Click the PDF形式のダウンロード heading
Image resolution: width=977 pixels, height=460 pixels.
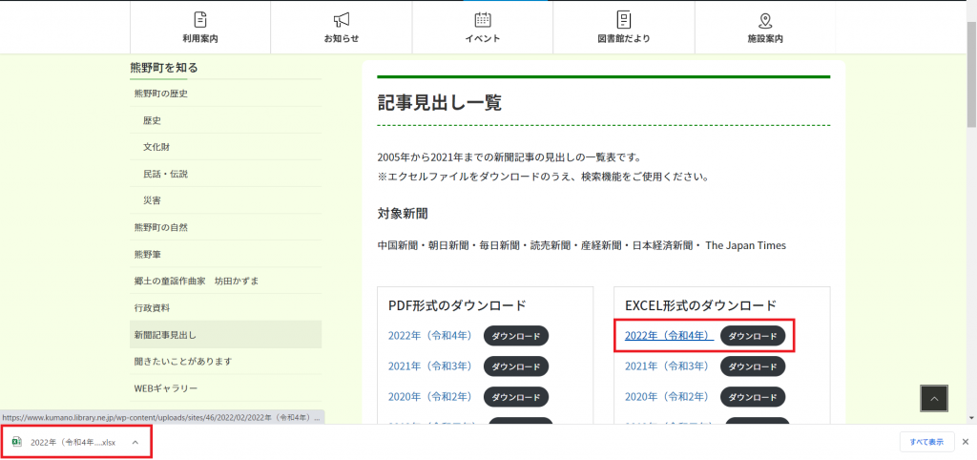pyautogui.click(x=457, y=305)
